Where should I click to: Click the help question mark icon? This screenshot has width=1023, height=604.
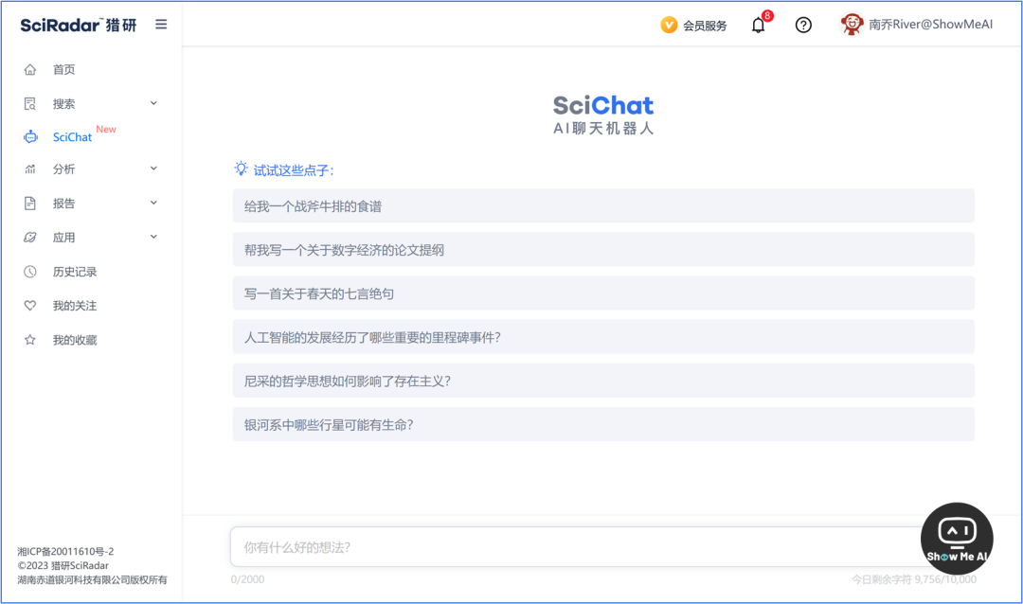coord(803,26)
